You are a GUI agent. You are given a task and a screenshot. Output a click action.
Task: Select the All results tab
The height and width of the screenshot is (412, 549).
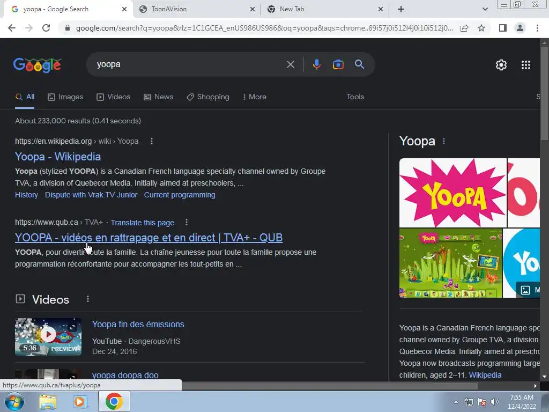[25, 97]
